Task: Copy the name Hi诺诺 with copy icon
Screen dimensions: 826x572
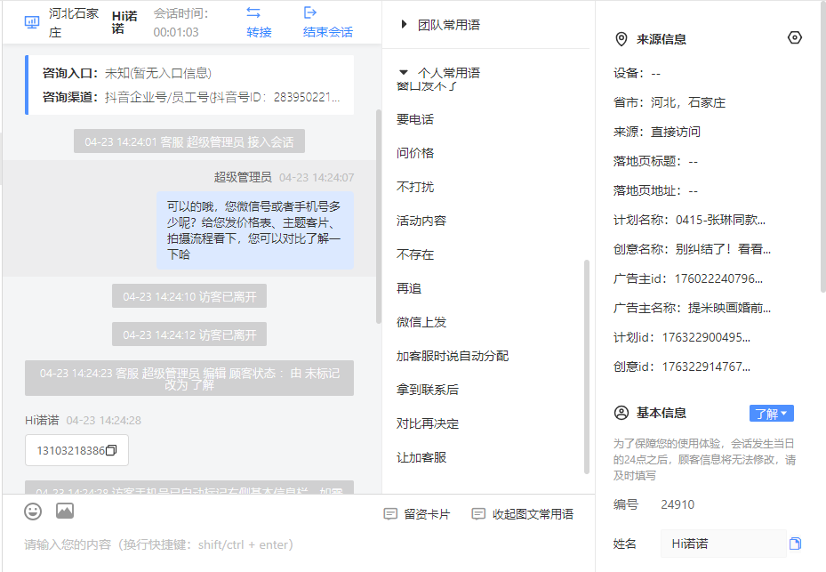Action: [796, 544]
